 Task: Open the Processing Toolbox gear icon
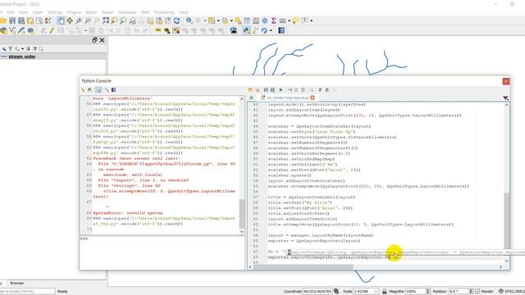pos(264,20)
